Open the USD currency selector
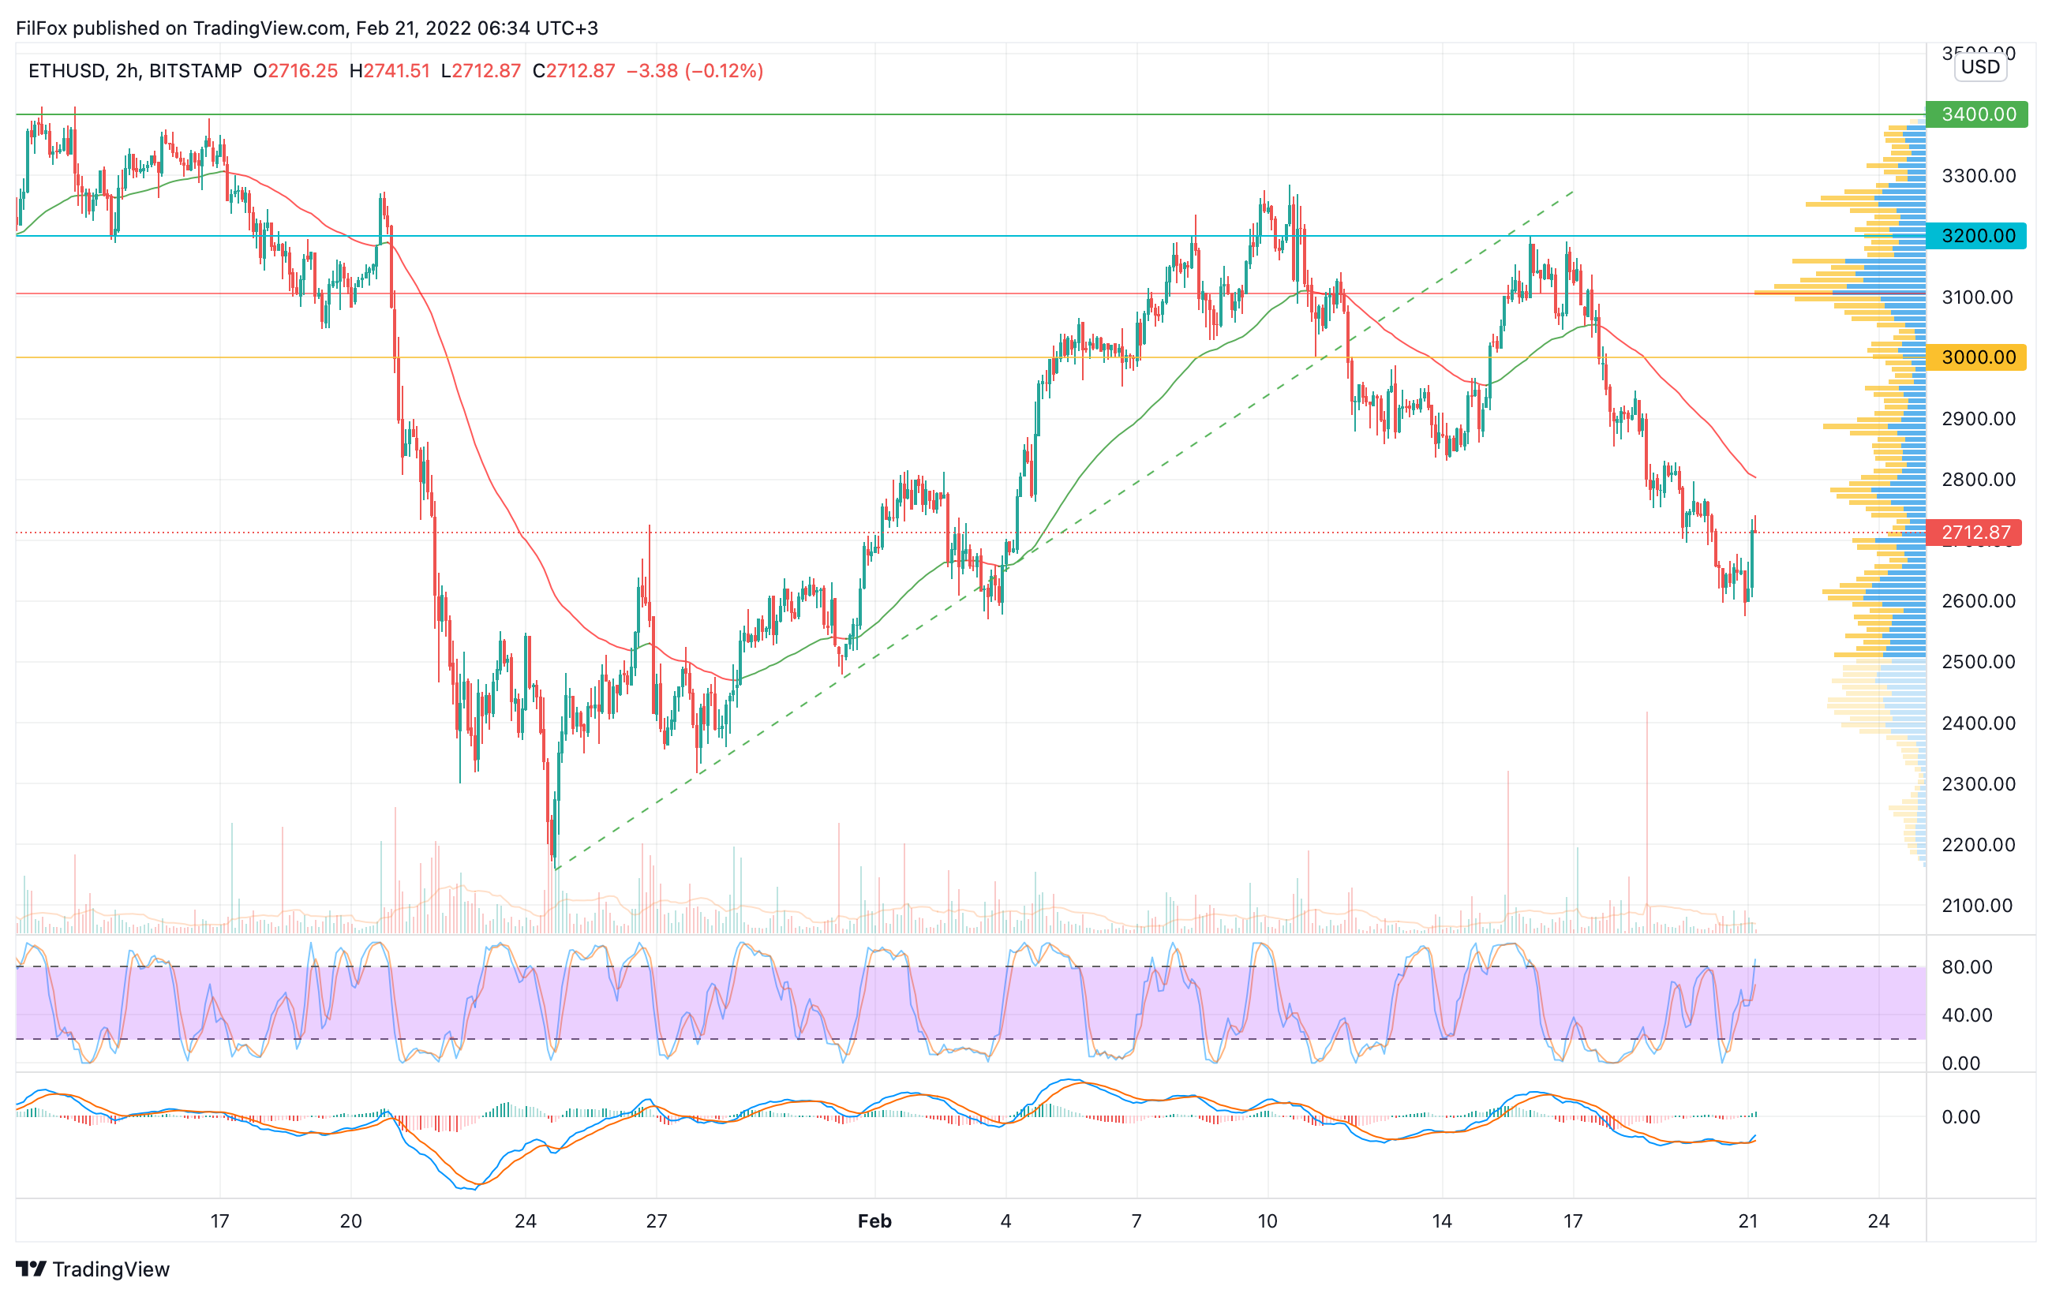Screen dimensions: 2052x1297 1979,67
